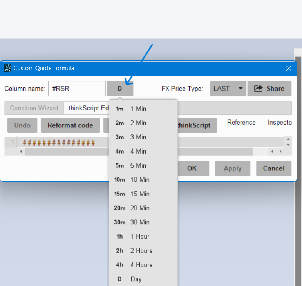Click the code editor scroll down arrow
302x286 pixels.
pyautogui.click(x=288, y=145)
